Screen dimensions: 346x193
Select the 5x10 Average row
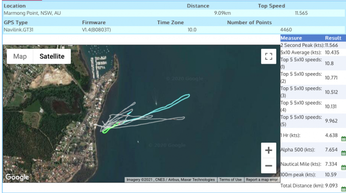click(x=313, y=52)
